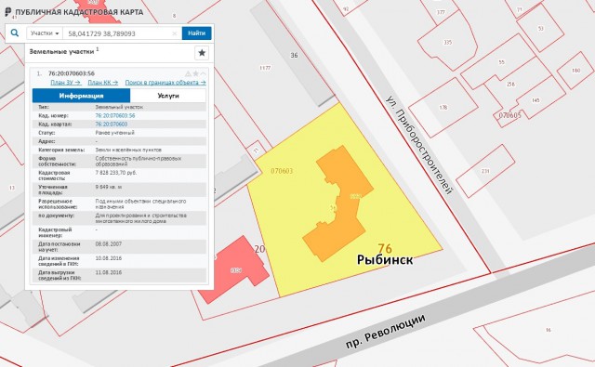Switch to the Информация tab
The width and height of the screenshot is (595, 367).
pos(81,96)
